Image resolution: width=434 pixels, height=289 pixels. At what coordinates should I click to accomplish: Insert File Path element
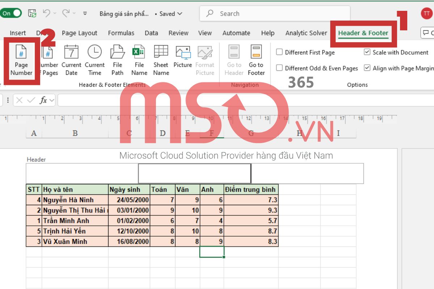[x=117, y=61]
